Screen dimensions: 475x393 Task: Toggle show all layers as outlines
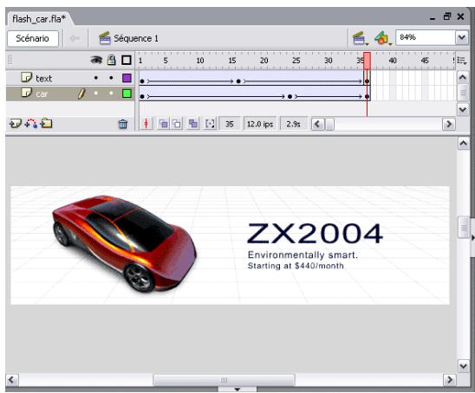tap(127, 61)
